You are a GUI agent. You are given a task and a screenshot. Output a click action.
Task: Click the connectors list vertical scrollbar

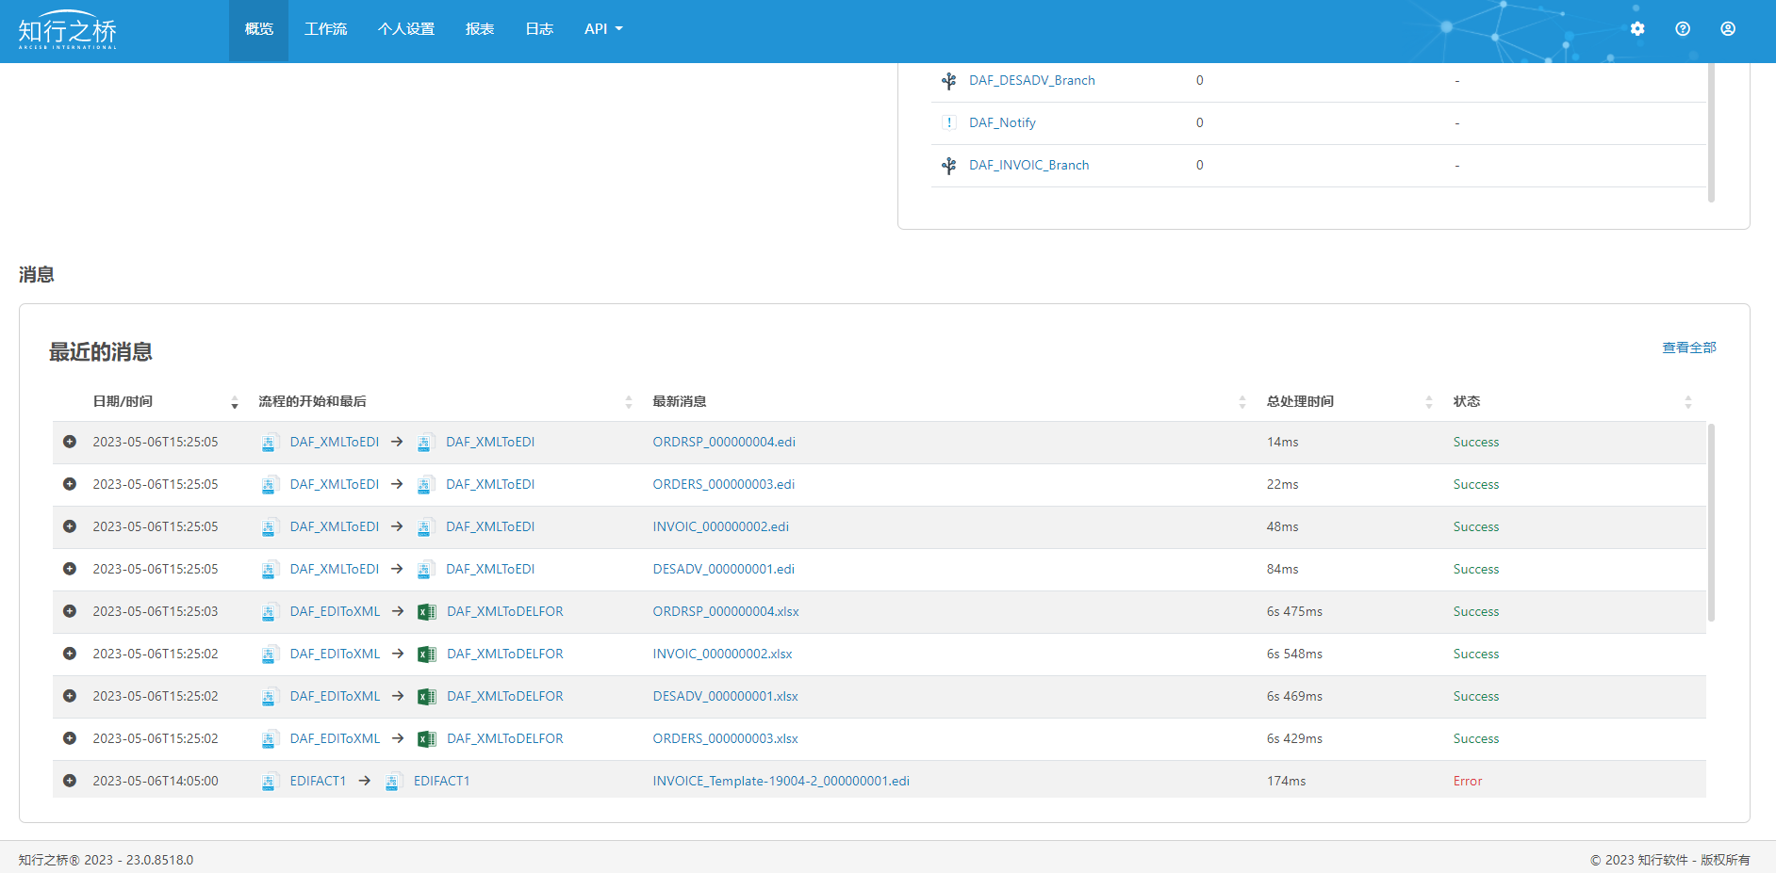click(1711, 133)
